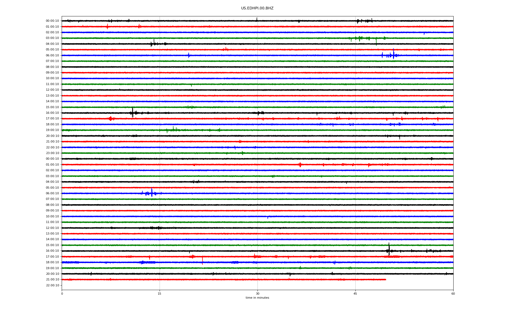Image resolution: width=515 pixels, height=322 pixels.
Task: Click the 23:00:10 row time label
Action: pyautogui.click(x=52, y=153)
